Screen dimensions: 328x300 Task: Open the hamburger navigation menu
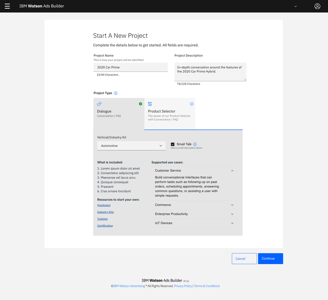coord(7,6)
